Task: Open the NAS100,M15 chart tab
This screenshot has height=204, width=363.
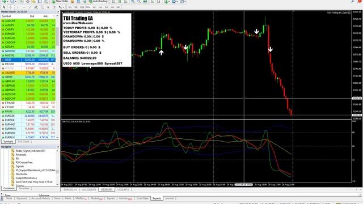Action: [x=88, y=189]
